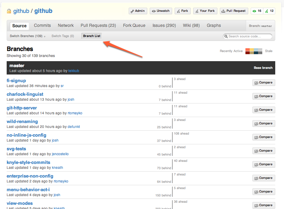Open jsncostello profile link
This screenshot has width=284, height=209.
[x=60, y=154]
